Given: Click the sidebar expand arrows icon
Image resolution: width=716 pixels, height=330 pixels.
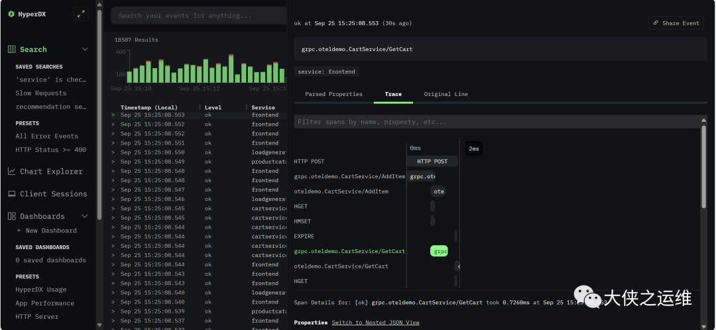Looking at the screenshot, I should (80, 14).
